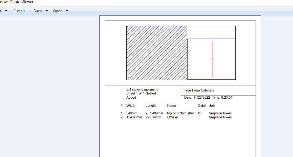Select the Off-Fall name entry
Viewport: 293px width, 157px height.
tap(173, 117)
